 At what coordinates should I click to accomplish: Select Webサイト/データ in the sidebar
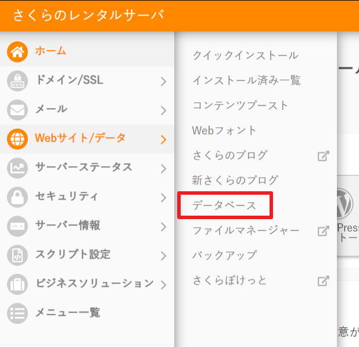87,139
